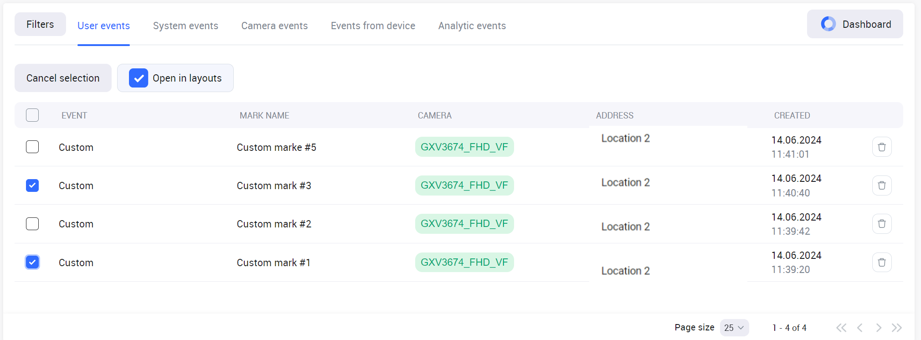Click GXV3674_FHD_VF camera tag in first row
Image resolution: width=921 pixels, height=340 pixels.
pyautogui.click(x=464, y=147)
